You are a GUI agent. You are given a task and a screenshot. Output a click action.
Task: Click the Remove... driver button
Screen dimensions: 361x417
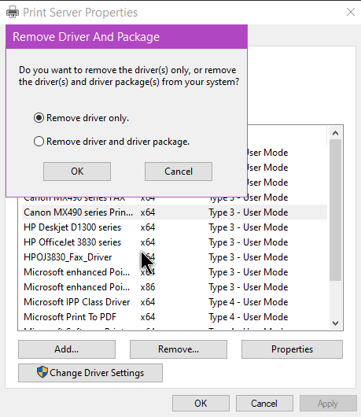179,349
